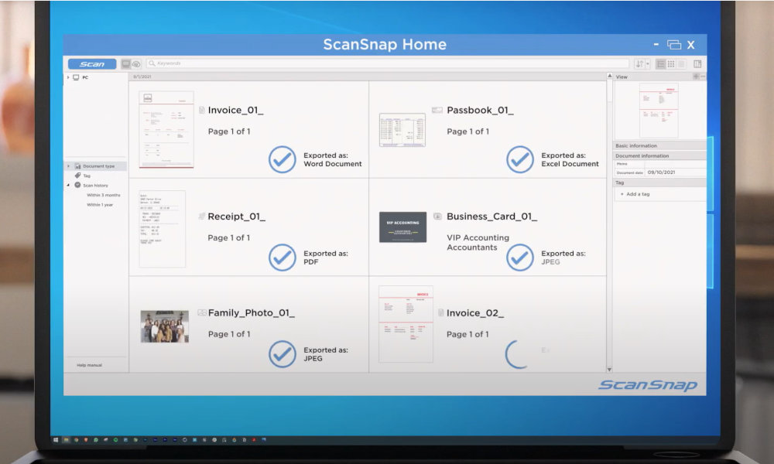The height and width of the screenshot is (464, 774).
Task: Expand the Document type tree node
Action: [69, 166]
